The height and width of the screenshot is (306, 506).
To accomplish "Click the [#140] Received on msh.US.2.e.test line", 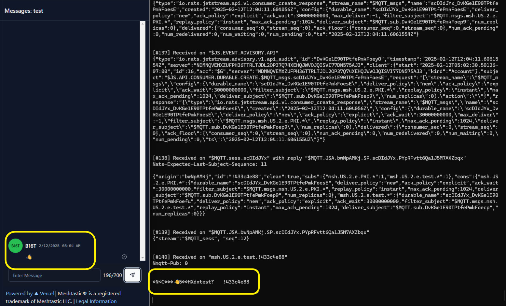I will pyautogui.click(x=220, y=257).
